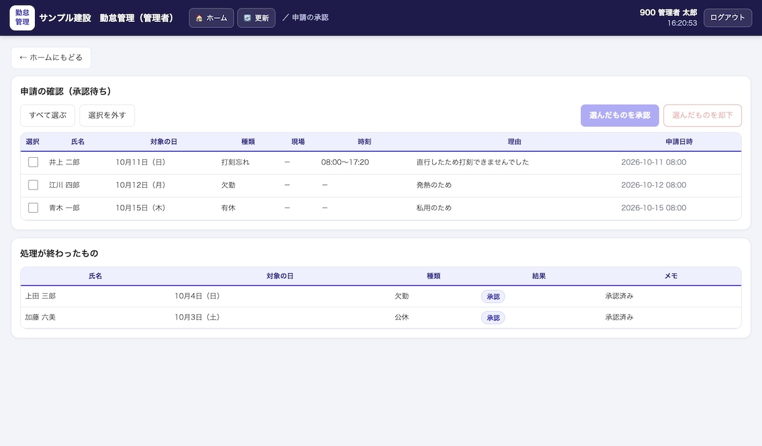Click the 有休 type cell

[x=228, y=208]
